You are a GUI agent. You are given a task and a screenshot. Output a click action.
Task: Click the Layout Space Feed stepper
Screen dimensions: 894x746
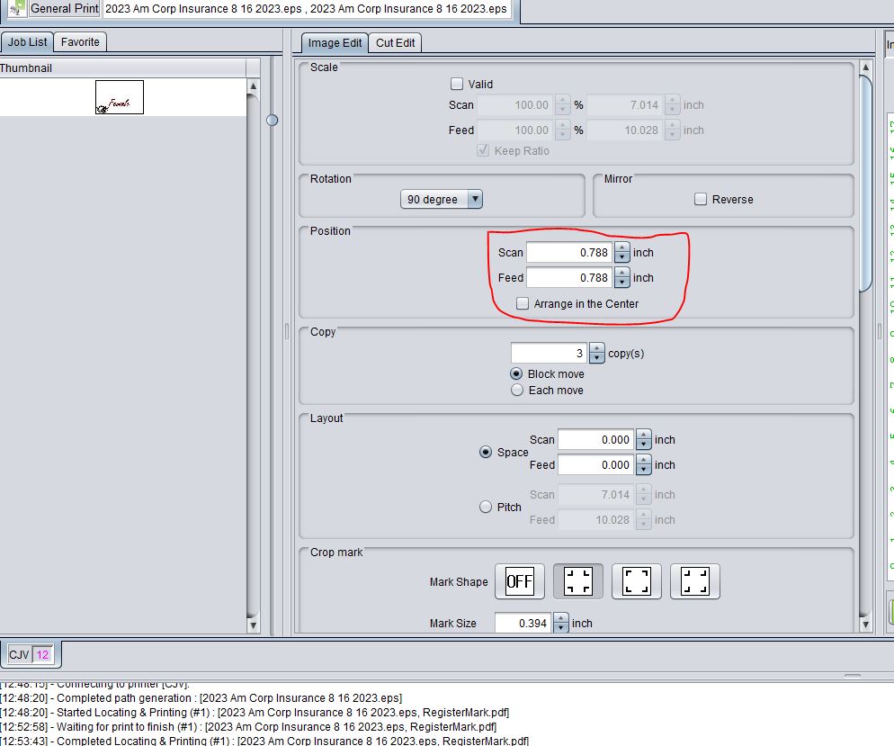pyautogui.click(x=644, y=464)
